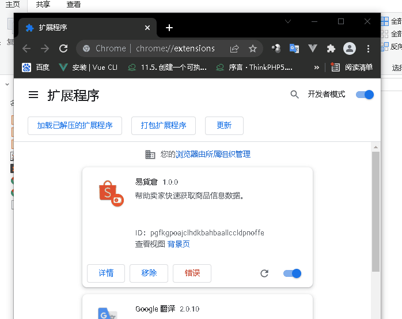The height and width of the screenshot is (319, 402).
Task: Open 主页 tab in Explorer window
Action: (x=13, y=5)
